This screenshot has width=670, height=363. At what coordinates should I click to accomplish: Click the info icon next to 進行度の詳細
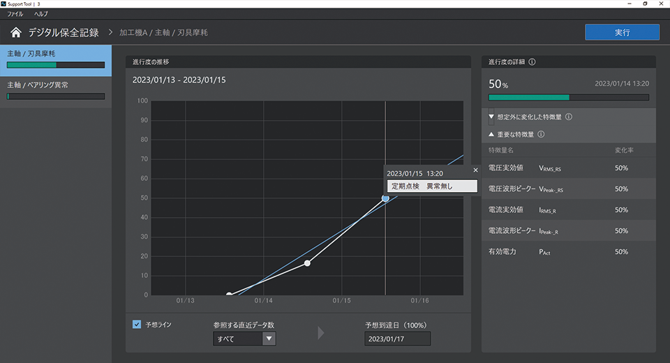(533, 62)
